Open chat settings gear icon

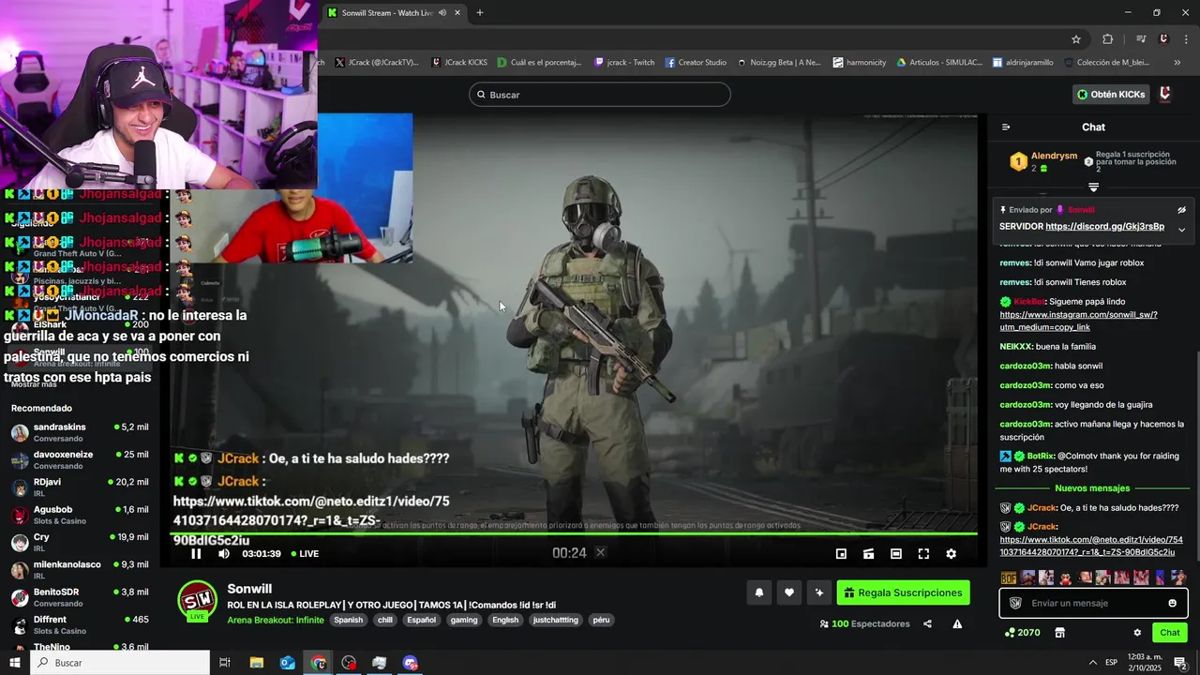click(1137, 633)
